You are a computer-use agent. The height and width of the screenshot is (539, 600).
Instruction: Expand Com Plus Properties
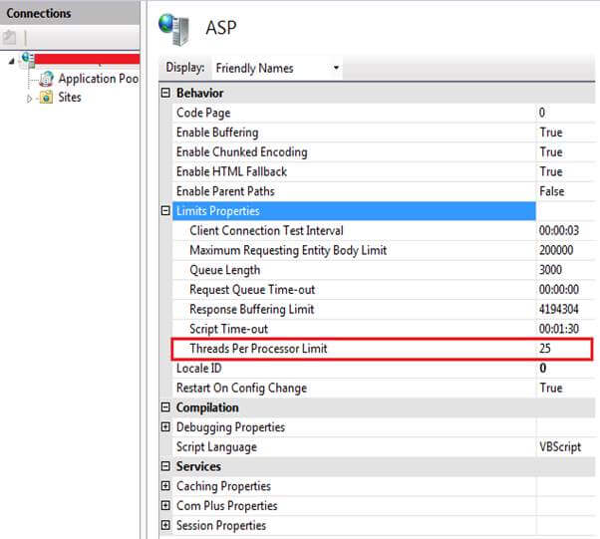point(165,506)
